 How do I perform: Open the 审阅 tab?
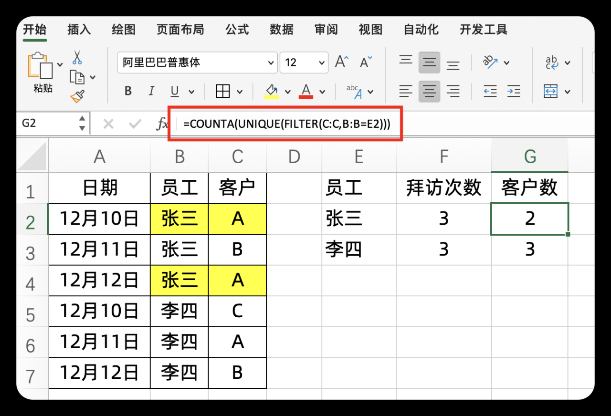326,30
